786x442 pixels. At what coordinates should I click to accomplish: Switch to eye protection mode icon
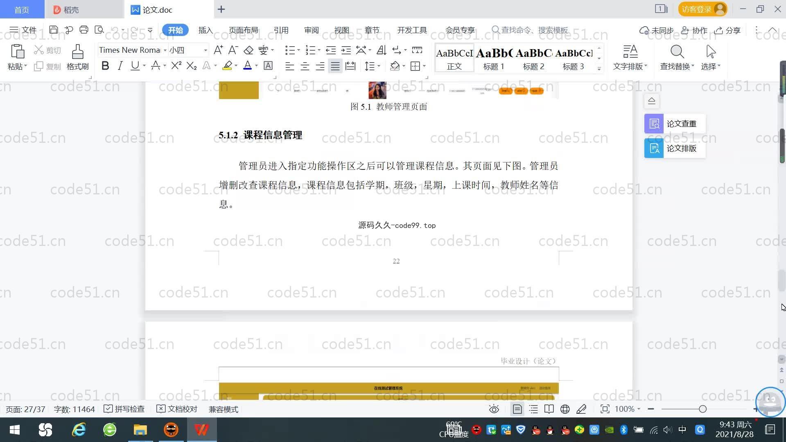[x=494, y=409]
